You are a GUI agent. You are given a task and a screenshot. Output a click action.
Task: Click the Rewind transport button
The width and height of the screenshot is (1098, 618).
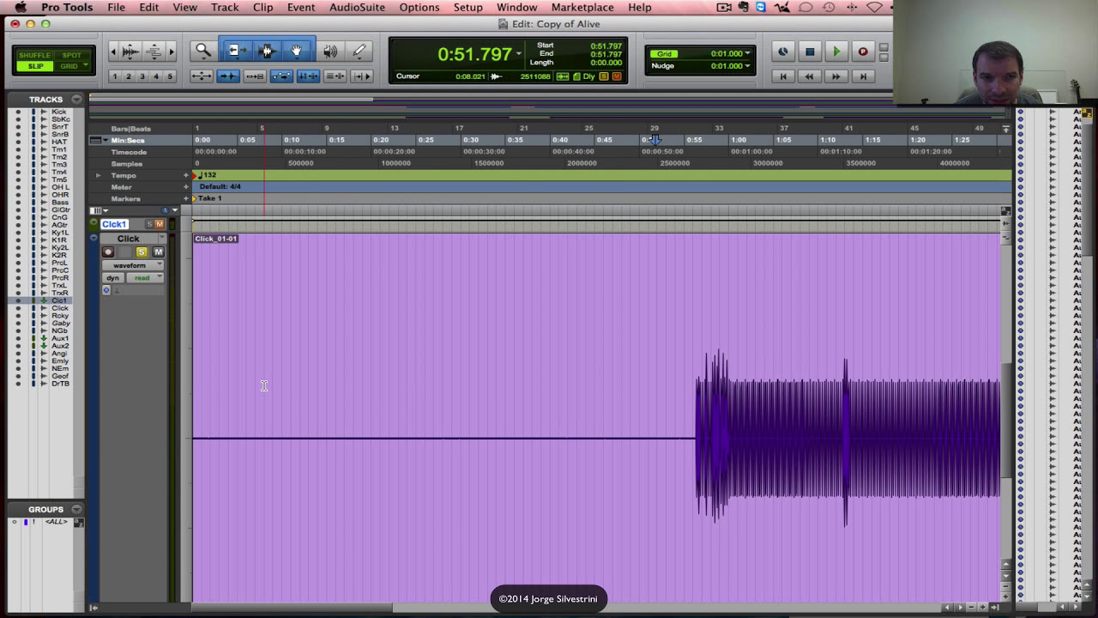pos(809,76)
